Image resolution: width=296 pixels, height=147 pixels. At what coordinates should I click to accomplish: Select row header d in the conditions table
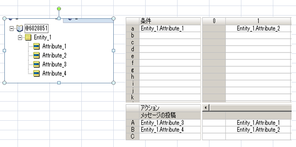coord(132,49)
